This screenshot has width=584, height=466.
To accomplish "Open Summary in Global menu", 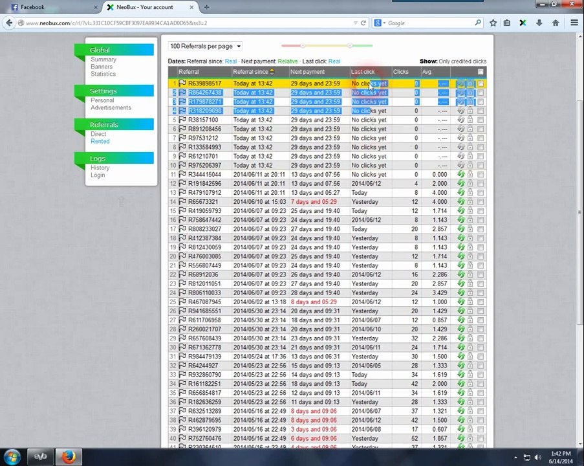I will [x=103, y=60].
